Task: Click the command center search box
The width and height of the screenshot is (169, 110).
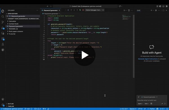Action: pyautogui.click(x=85, y=6)
